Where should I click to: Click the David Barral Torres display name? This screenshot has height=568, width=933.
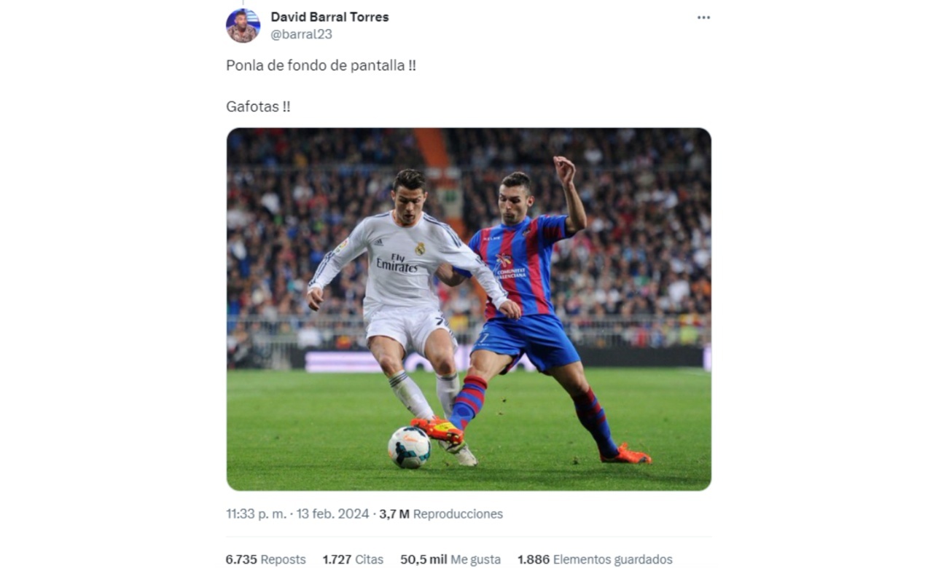coord(329,17)
